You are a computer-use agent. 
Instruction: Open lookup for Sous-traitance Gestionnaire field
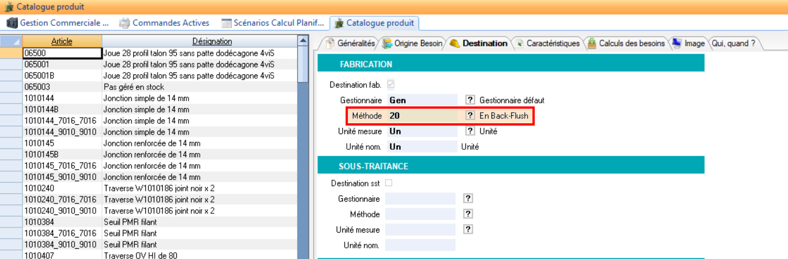[467, 199]
